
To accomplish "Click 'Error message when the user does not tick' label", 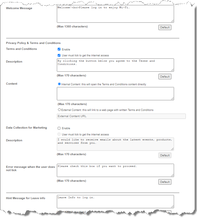I will point(30,168).
